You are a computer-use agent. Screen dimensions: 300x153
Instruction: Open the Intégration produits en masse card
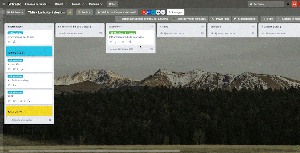point(131,38)
